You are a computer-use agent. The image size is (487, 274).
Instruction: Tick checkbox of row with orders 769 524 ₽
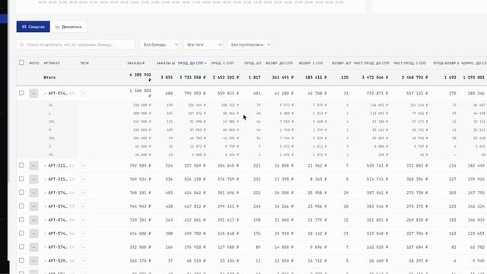[x=21, y=179]
